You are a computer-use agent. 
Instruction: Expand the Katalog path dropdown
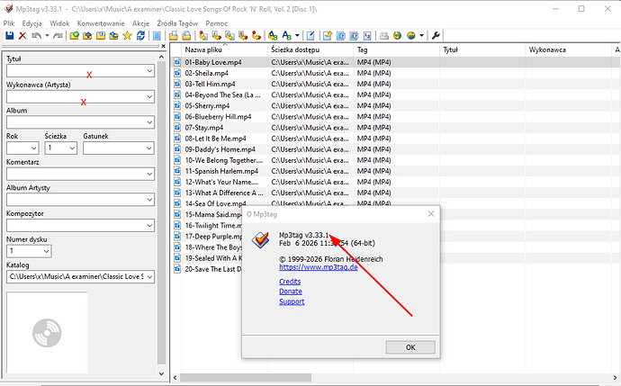[149, 277]
